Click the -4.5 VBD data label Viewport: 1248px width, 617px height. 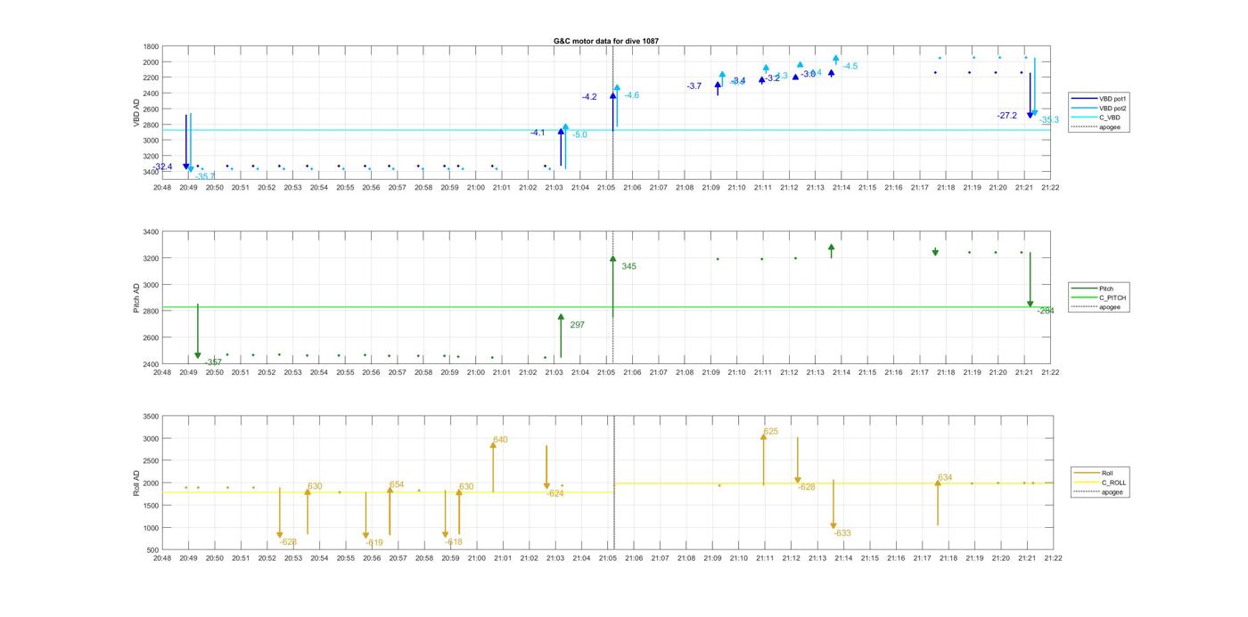coord(850,67)
